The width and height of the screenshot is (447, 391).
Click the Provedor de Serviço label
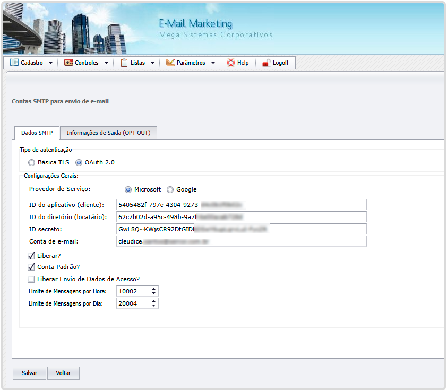coord(59,189)
